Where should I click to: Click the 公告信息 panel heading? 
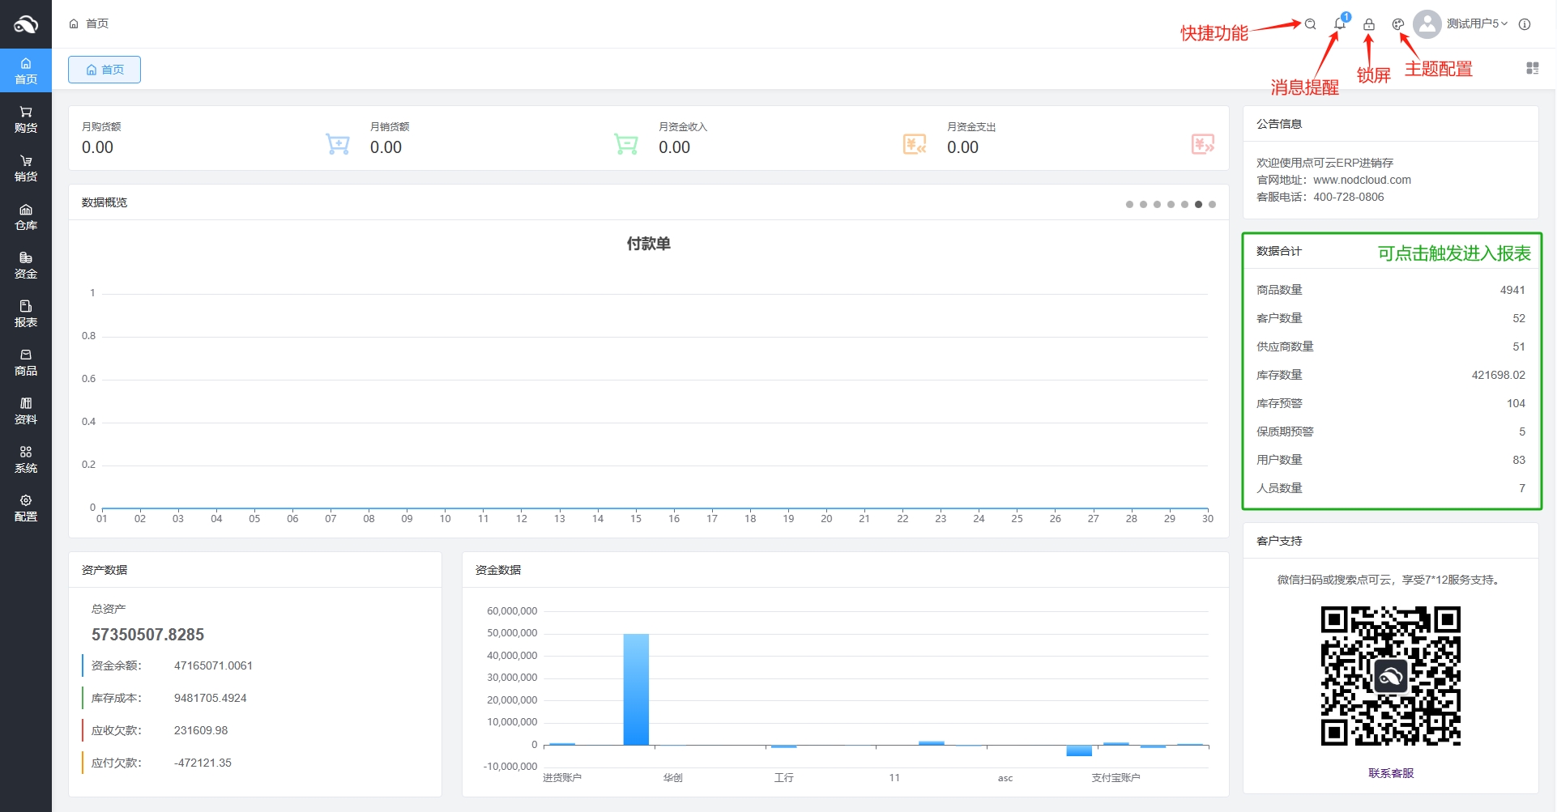[1279, 124]
